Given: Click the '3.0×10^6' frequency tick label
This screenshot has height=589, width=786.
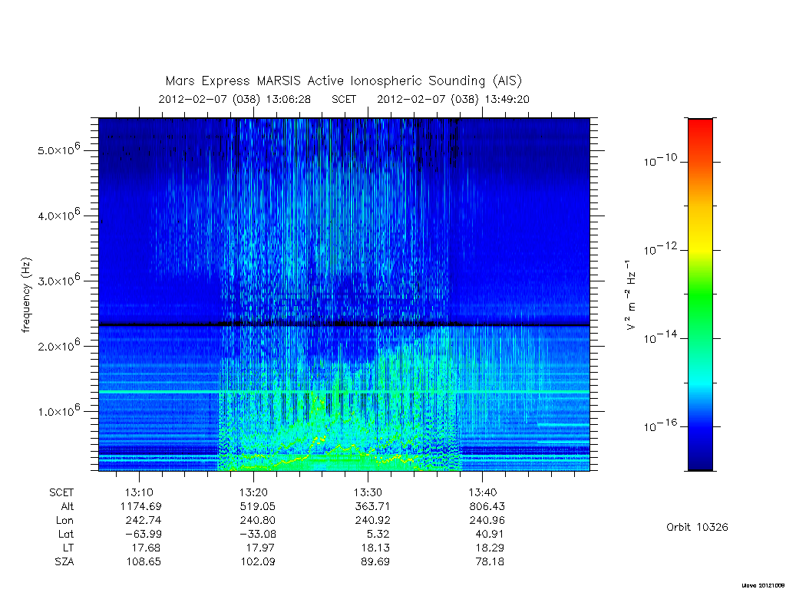Looking at the screenshot, I should point(58,280).
